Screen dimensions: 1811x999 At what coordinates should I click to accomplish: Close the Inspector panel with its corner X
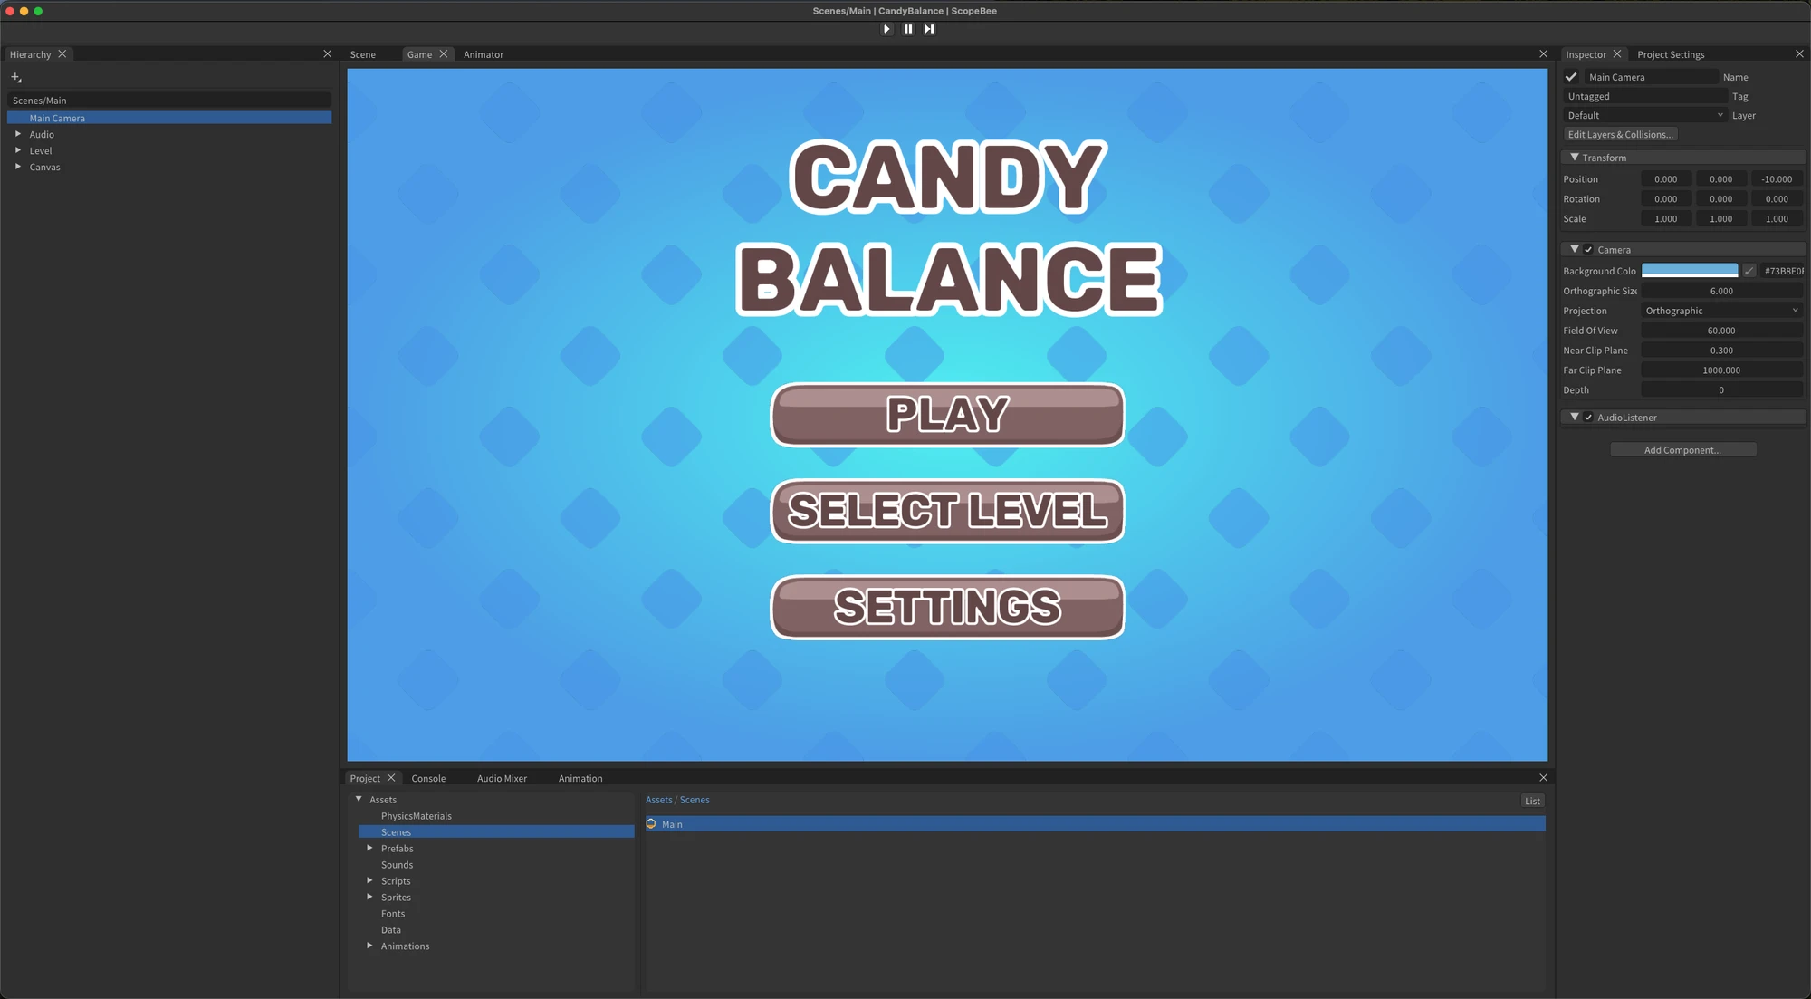(x=1799, y=54)
